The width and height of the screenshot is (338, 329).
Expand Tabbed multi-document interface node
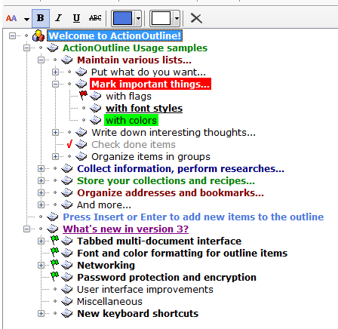pos(41,241)
